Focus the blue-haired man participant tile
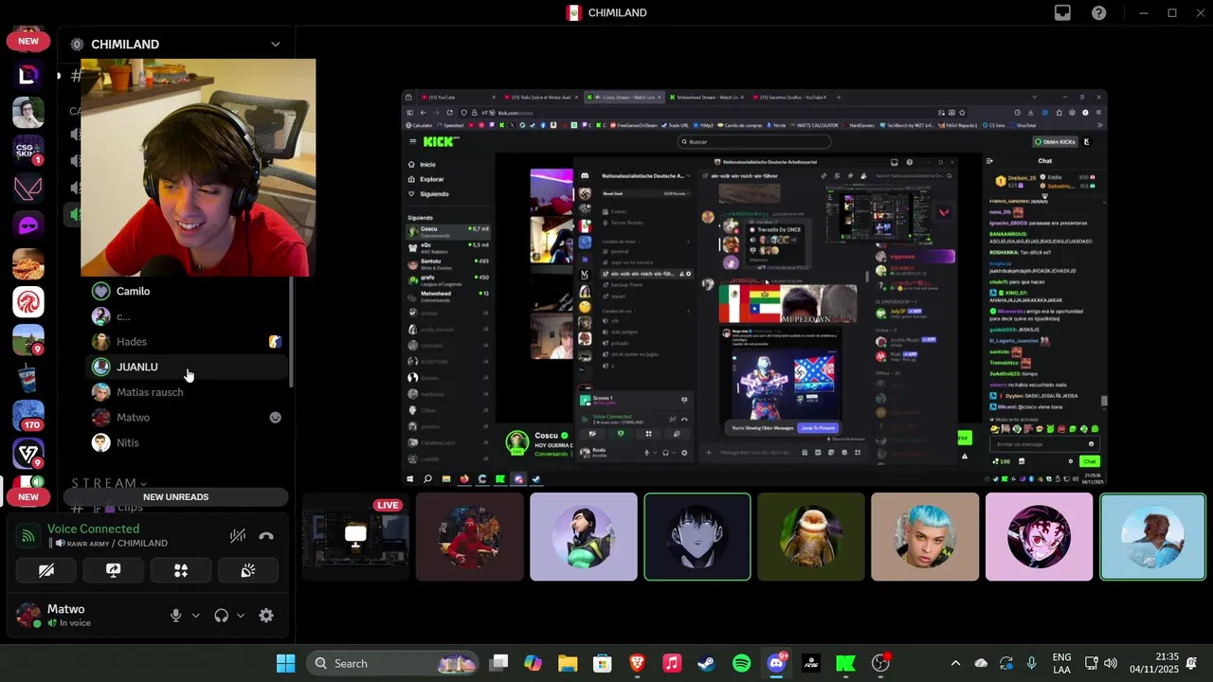The image size is (1213, 682). 925,536
